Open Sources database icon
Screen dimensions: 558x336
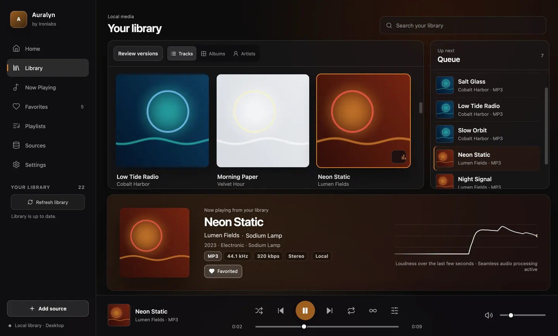[16, 145]
